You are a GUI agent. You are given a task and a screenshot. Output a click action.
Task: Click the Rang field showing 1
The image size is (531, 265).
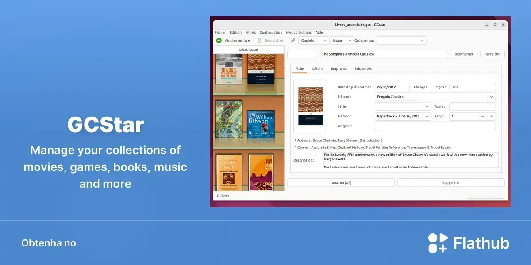point(464,116)
